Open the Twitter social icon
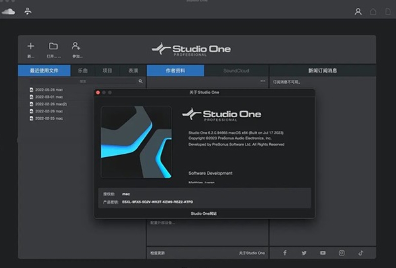 [304, 253]
